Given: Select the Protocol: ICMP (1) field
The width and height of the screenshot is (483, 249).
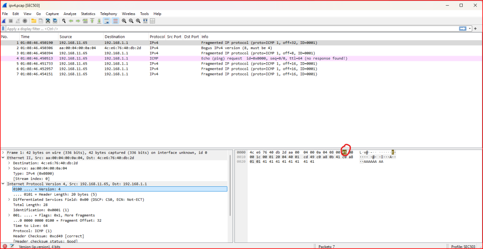Looking at the screenshot, I should [x=33, y=231].
